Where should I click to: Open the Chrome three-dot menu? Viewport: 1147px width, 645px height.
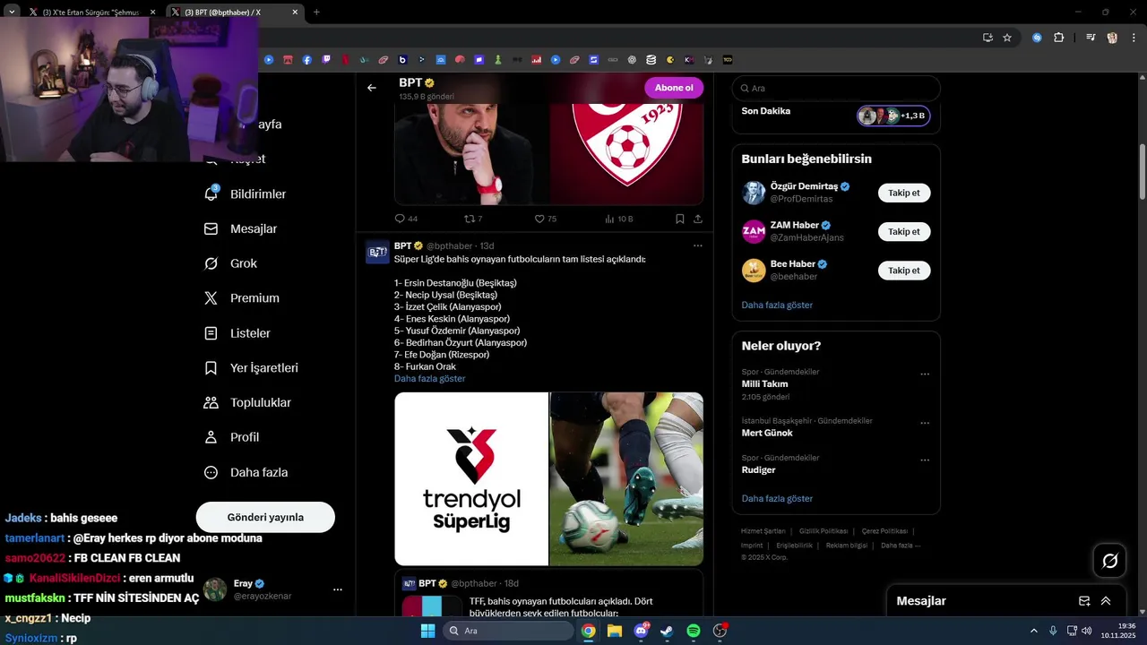pos(1134,38)
